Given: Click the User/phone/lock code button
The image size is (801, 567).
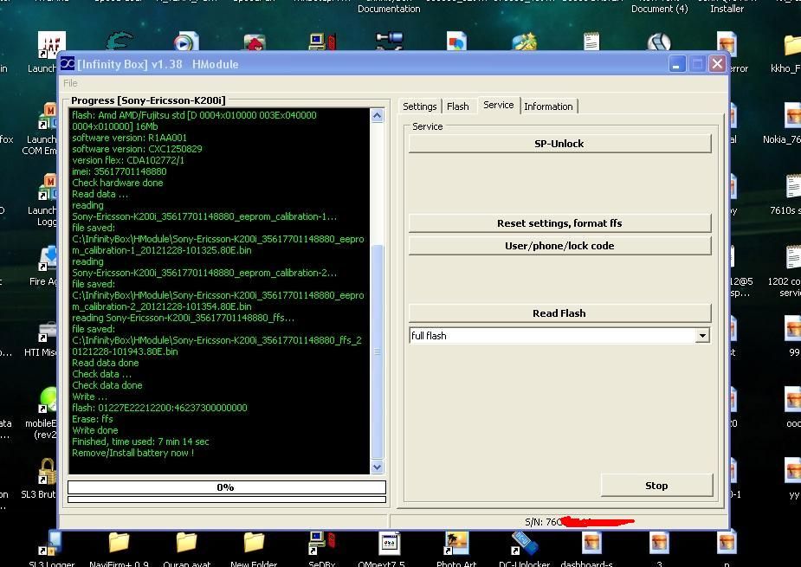Looking at the screenshot, I should point(559,246).
